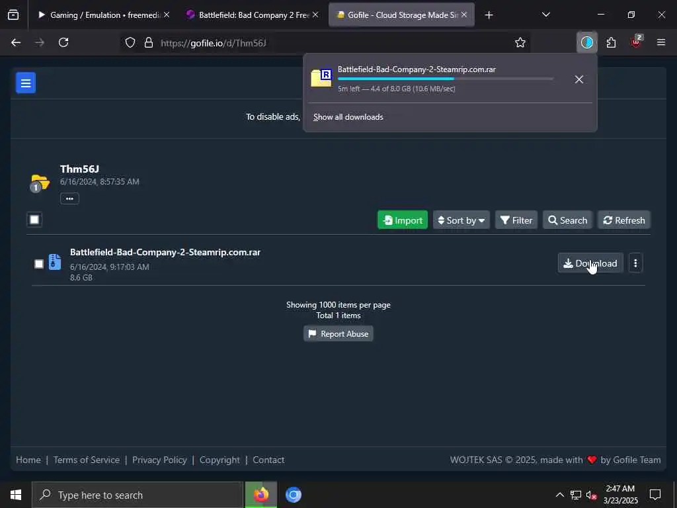Click the Report Abuse button
Image resolution: width=677 pixels, height=508 pixels.
click(x=338, y=334)
